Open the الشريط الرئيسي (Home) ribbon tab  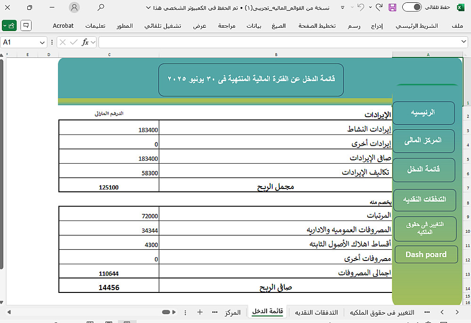click(x=417, y=26)
